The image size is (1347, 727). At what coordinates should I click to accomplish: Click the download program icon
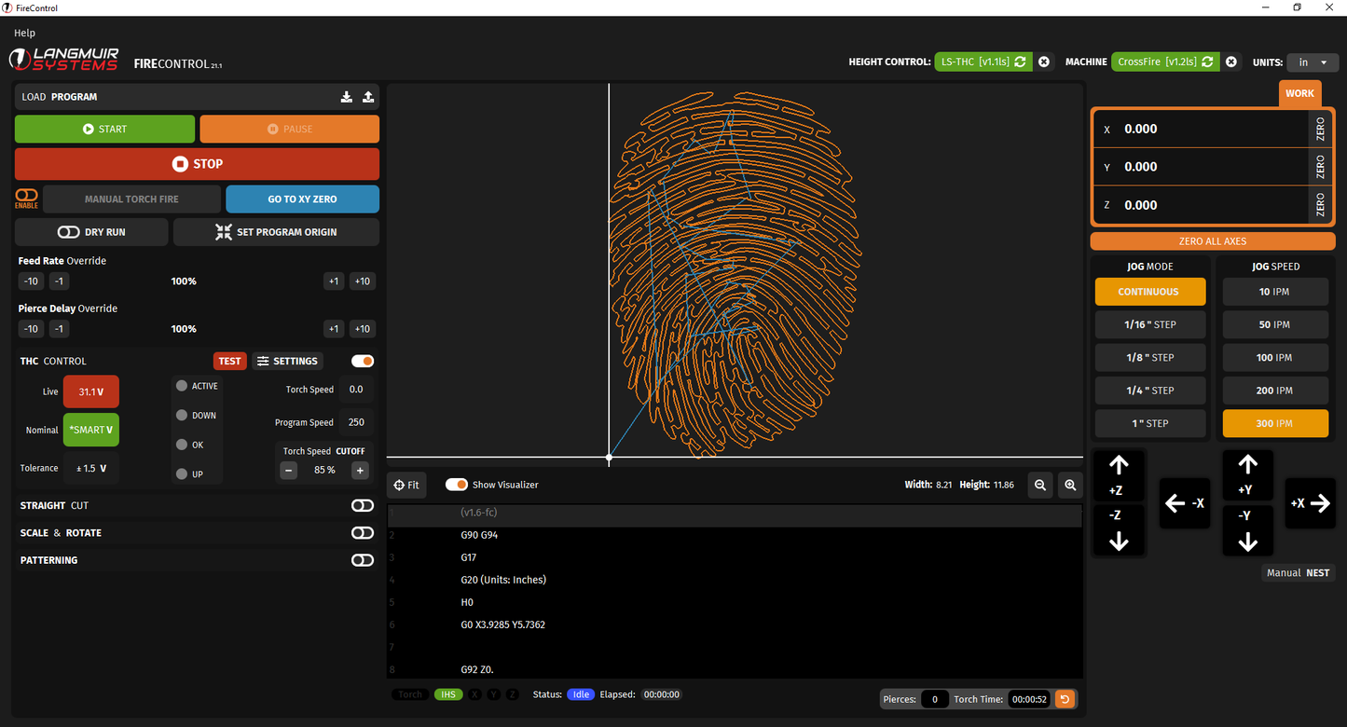tap(347, 97)
